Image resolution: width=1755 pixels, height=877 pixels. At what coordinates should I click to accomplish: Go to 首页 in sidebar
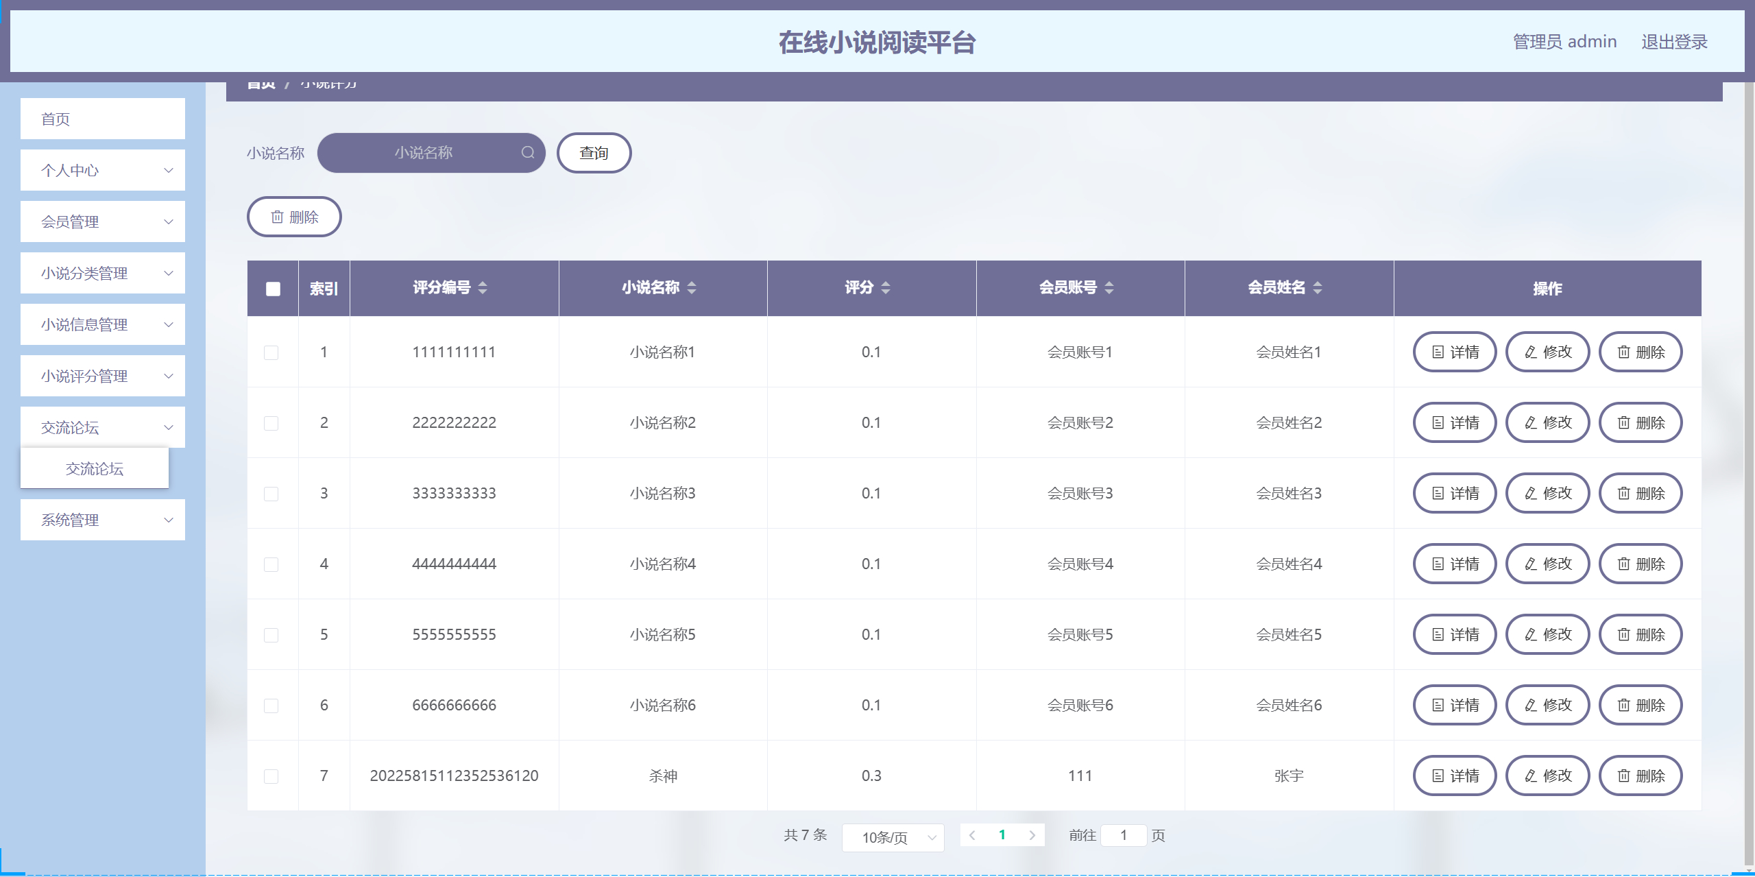point(103,119)
